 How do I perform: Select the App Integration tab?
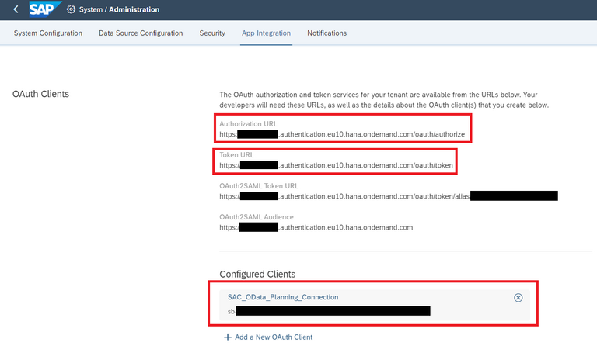[x=266, y=33]
